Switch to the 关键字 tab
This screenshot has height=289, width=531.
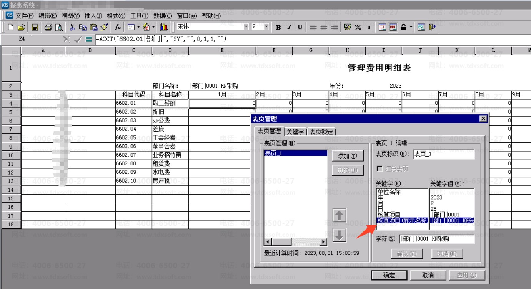(x=295, y=132)
